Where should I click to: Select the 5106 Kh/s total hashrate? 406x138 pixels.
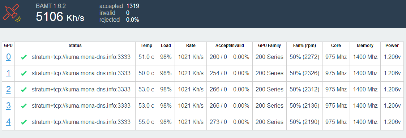pyautogui.click(x=60, y=17)
